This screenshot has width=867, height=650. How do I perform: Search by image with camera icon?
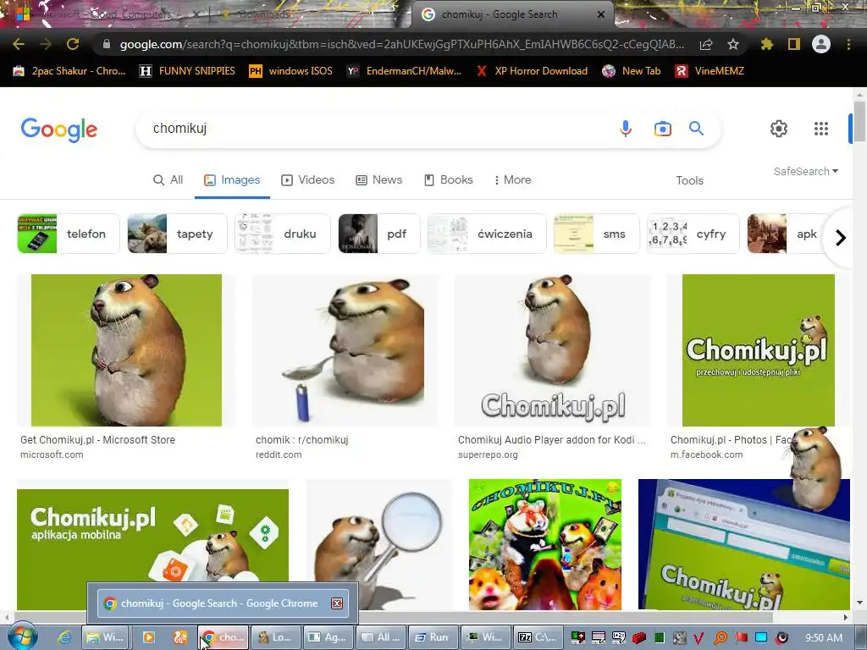point(662,129)
